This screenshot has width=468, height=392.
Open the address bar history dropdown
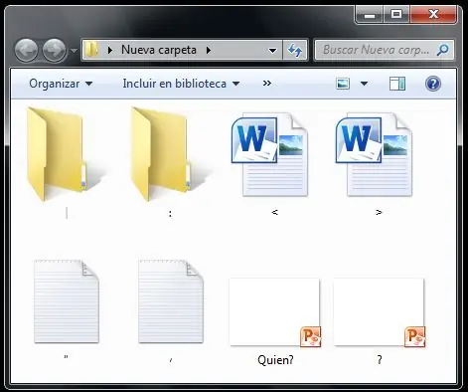pyautogui.click(x=272, y=51)
